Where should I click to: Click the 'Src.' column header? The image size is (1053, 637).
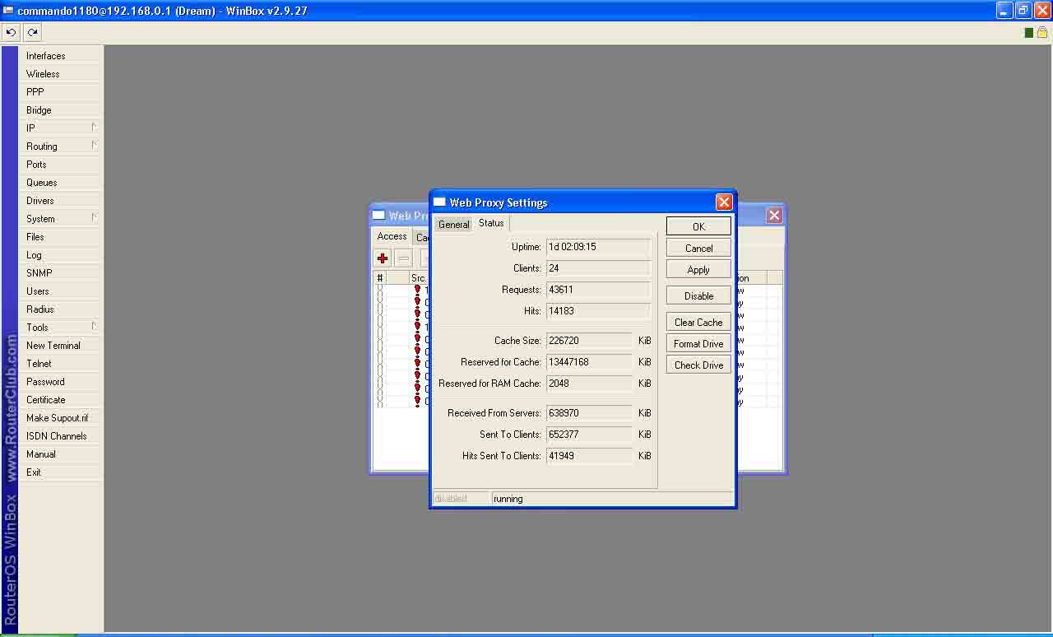point(419,278)
